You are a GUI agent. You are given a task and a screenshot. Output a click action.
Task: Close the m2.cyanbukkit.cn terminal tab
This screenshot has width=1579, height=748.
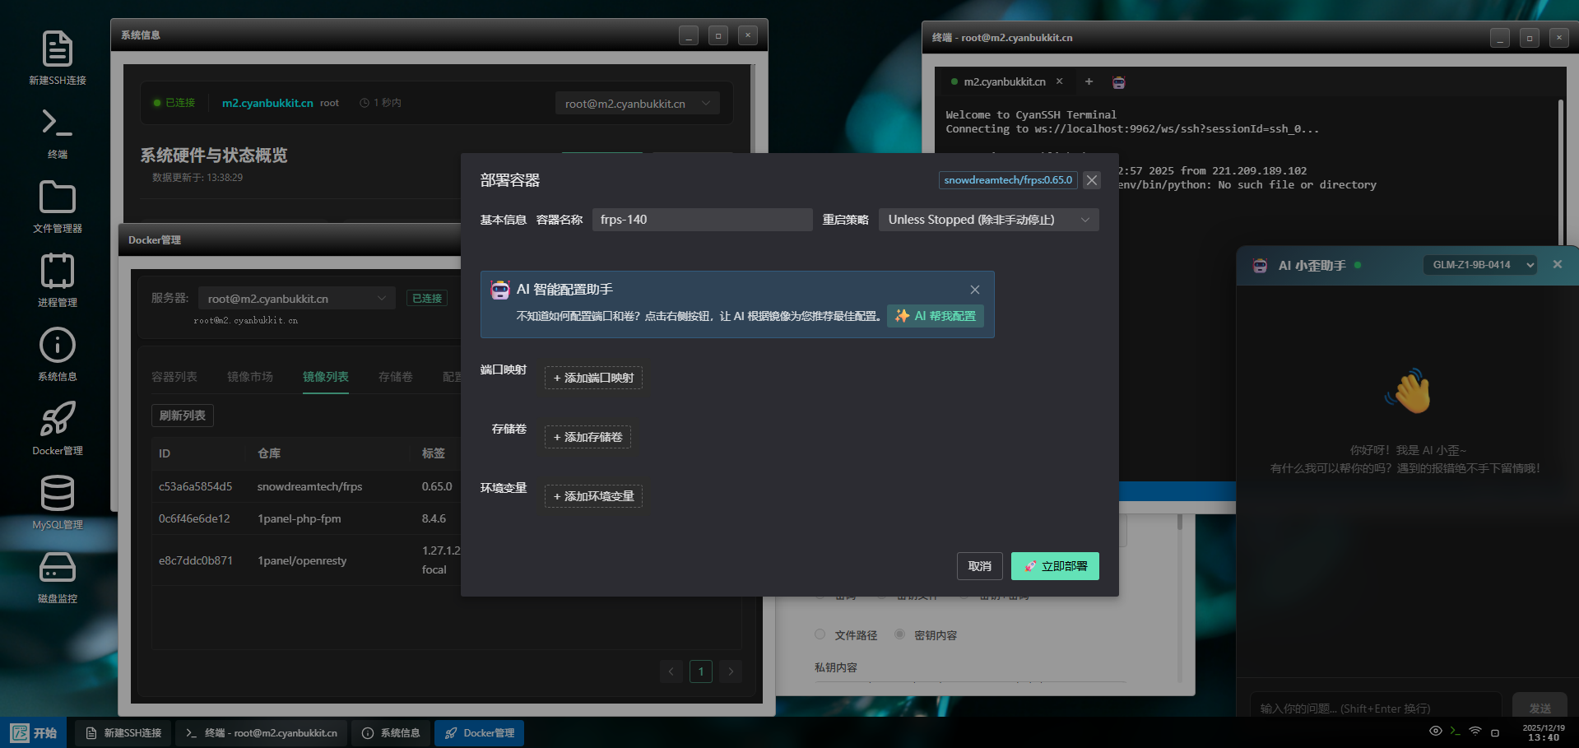(x=1060, y=81)
